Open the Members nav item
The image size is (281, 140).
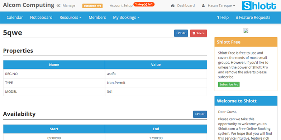97,17
